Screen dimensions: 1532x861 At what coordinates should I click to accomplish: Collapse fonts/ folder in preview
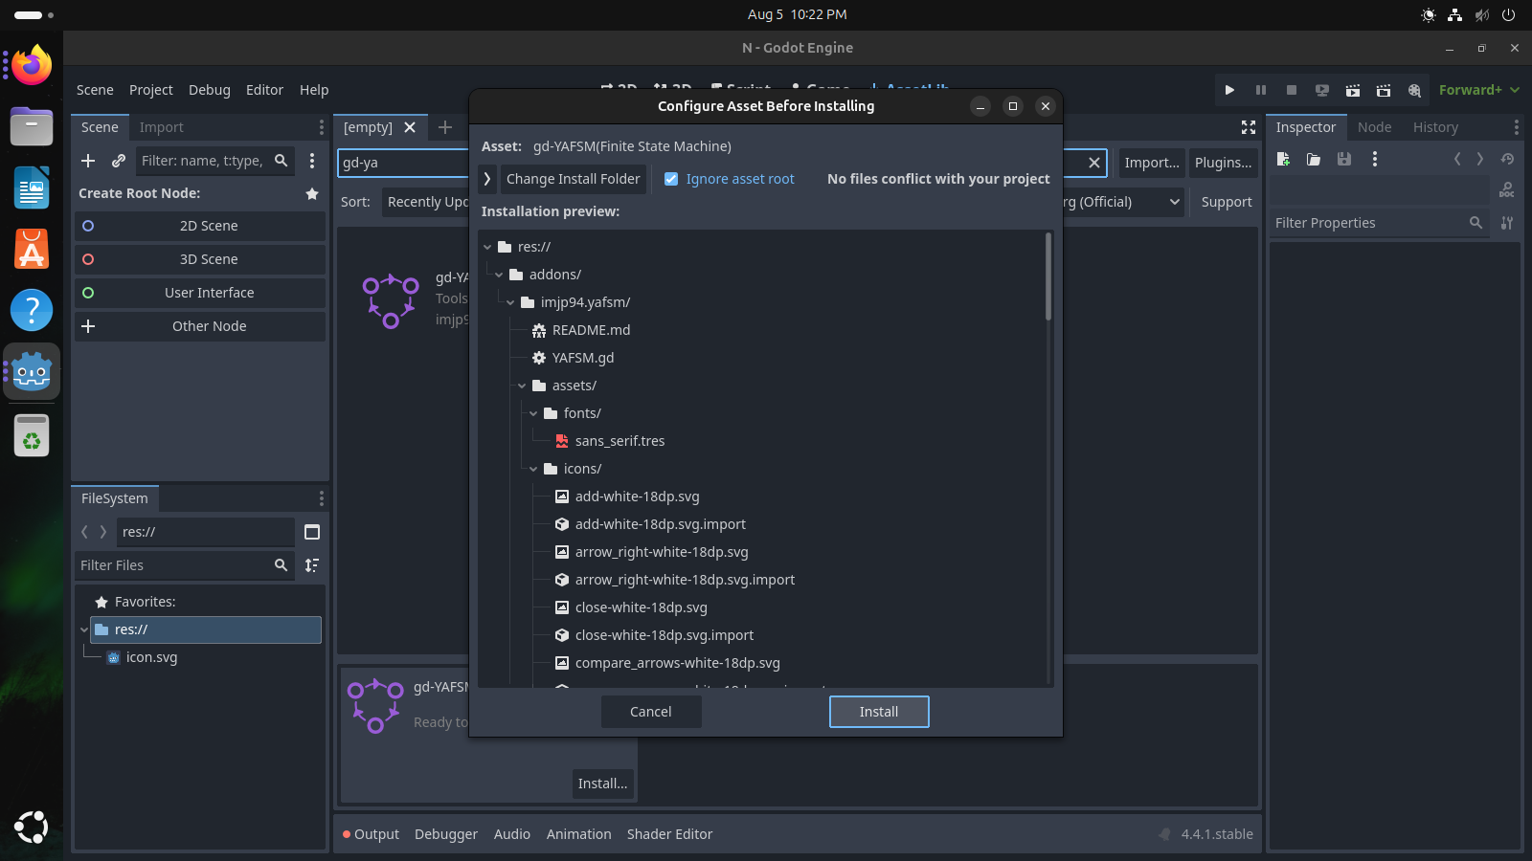click(533, 413)
